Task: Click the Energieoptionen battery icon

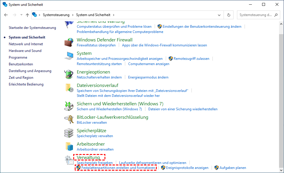Action: [x=69, y=74]
